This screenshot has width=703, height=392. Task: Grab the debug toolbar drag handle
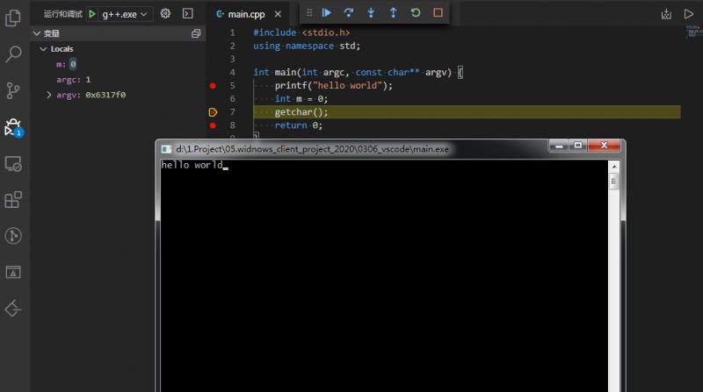[x=309, y=13]
